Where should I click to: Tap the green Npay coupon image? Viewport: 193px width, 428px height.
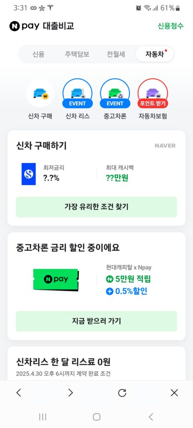pos(56,279)
